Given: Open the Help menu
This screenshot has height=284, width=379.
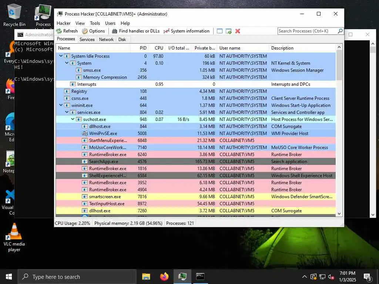Looking at the screenshot, I should coord(125,23).
